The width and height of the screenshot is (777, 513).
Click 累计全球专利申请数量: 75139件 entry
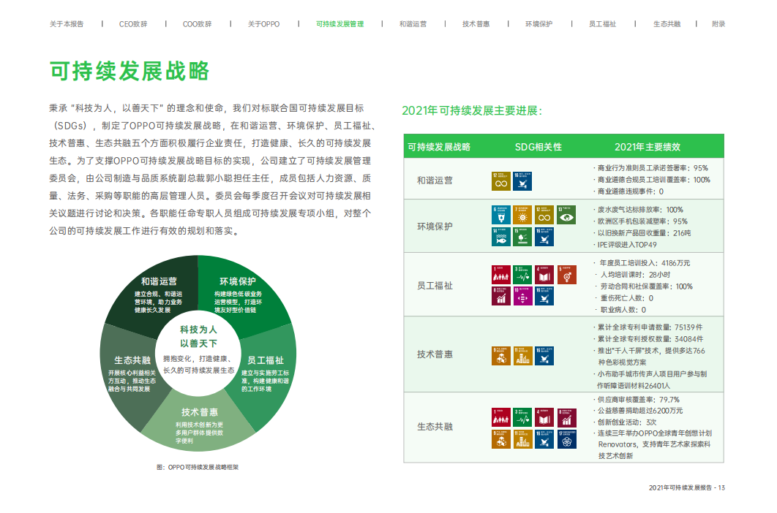pyautogui.click(x=647, y=327)
